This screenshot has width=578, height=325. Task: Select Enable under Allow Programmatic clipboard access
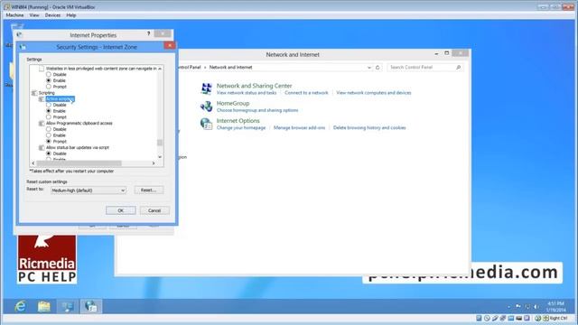[x=48, y=135]
